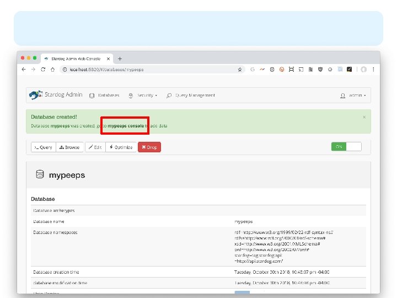Close the Stardog Admin Web Console tab

point(108,59)
